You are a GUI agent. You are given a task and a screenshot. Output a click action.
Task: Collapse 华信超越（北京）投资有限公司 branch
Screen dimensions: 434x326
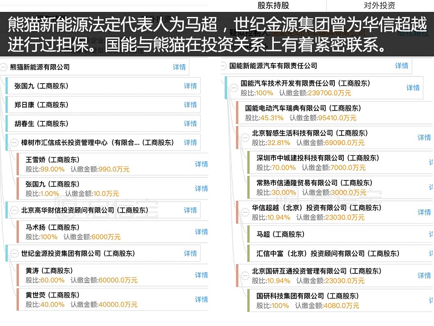tap(245, 212)
